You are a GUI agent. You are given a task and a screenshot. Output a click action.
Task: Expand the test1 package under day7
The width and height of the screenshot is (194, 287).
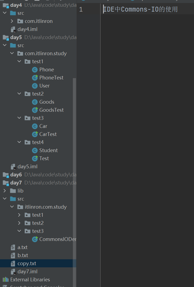point(19,215)
